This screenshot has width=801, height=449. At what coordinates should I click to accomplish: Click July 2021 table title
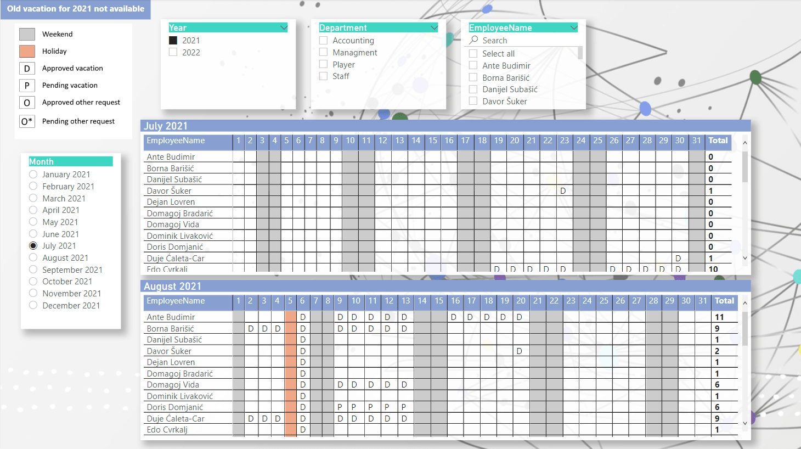click(x=166, y=126)
